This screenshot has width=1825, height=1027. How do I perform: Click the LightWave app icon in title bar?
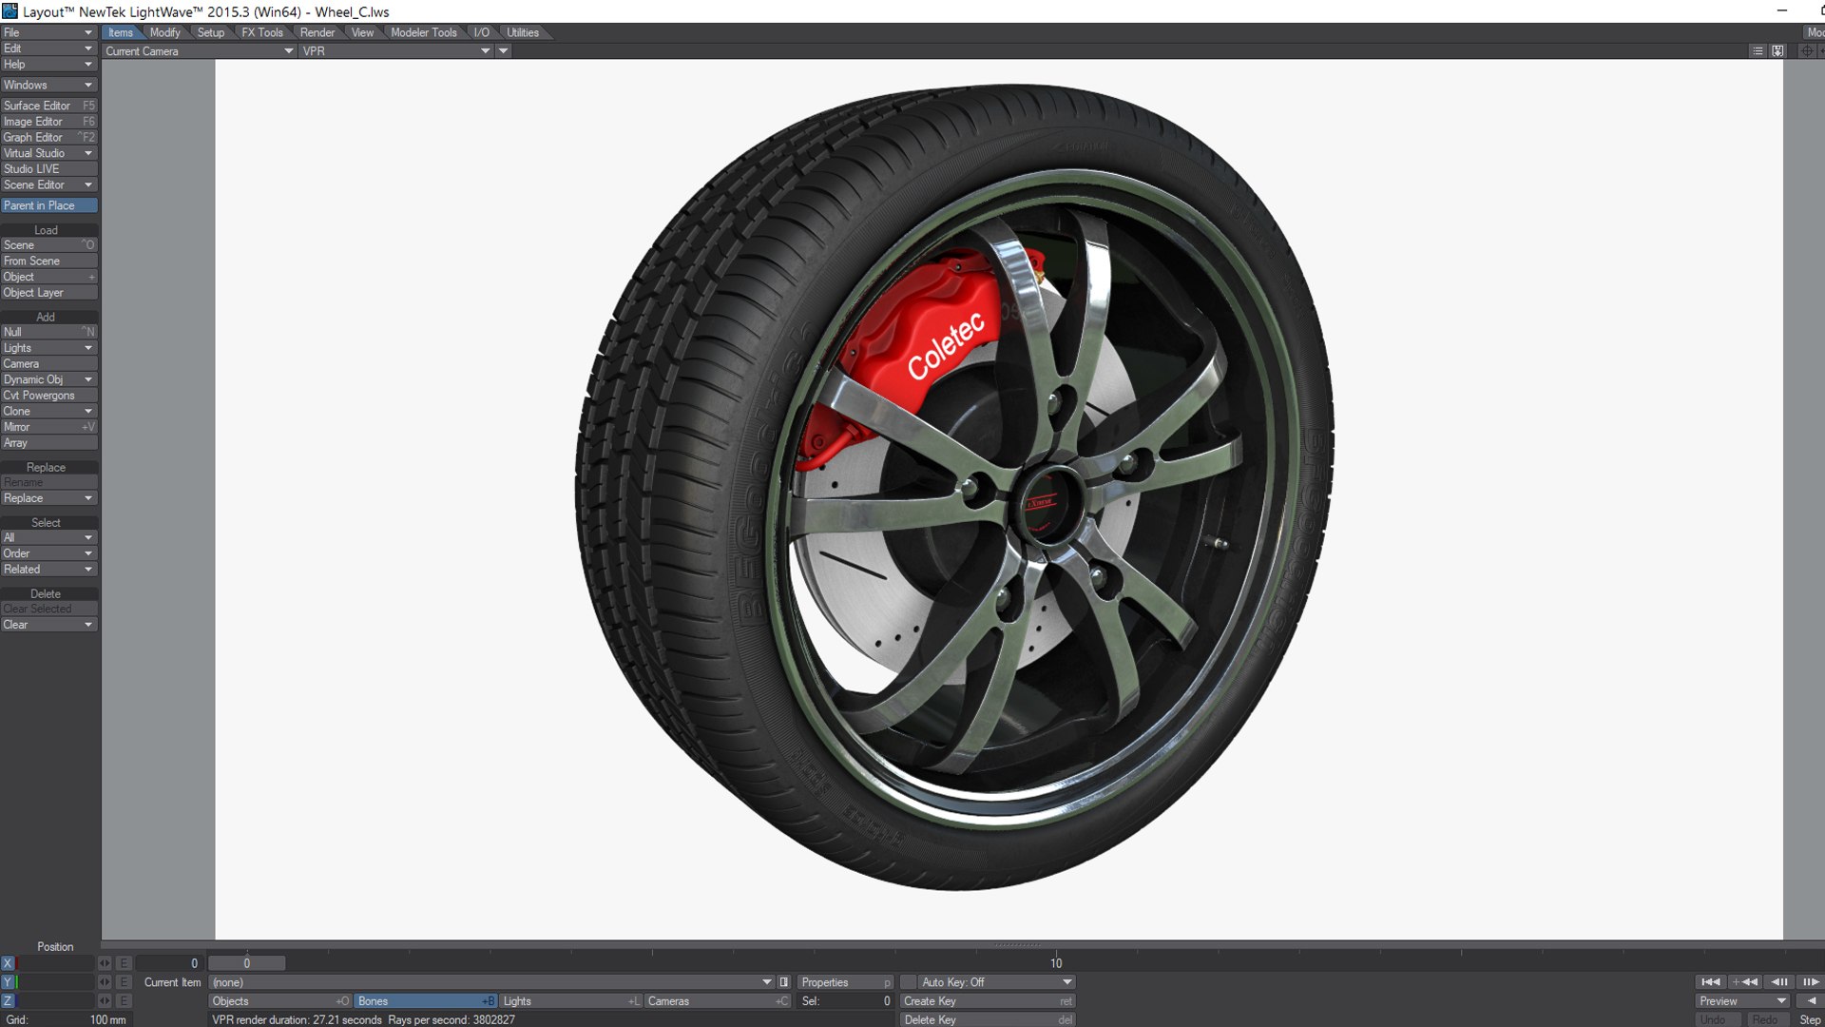pos(10,11)
